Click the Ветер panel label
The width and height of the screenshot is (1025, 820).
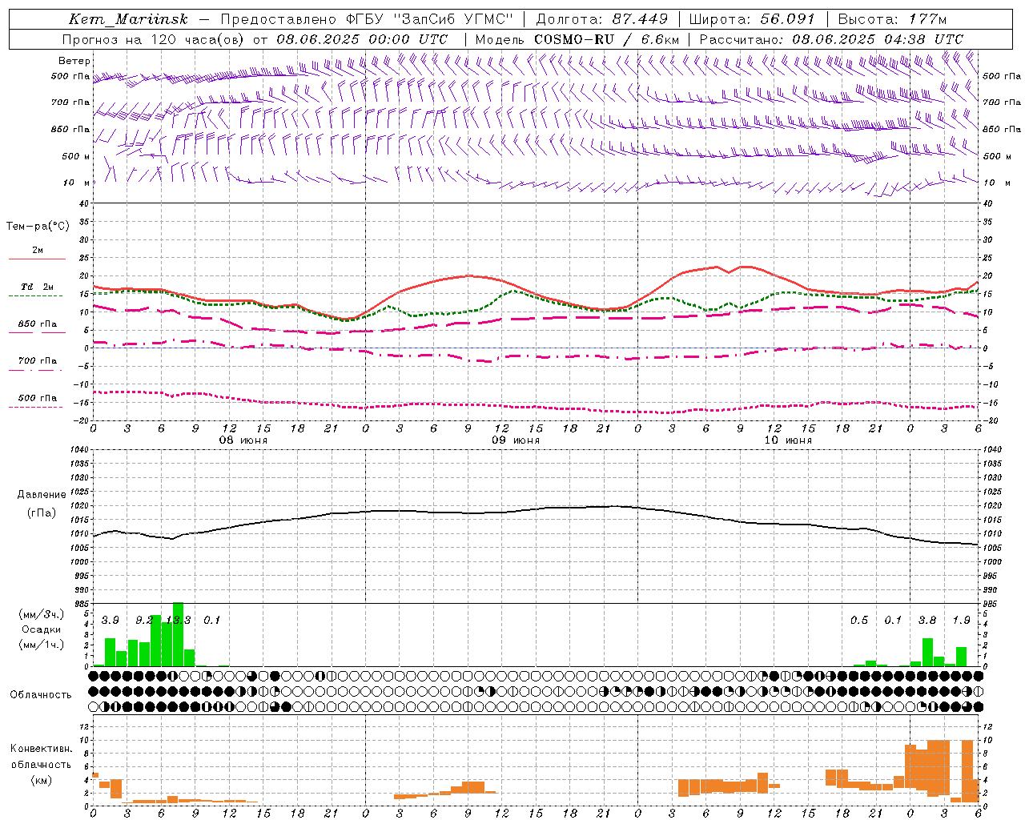click(x=74, y=61)
